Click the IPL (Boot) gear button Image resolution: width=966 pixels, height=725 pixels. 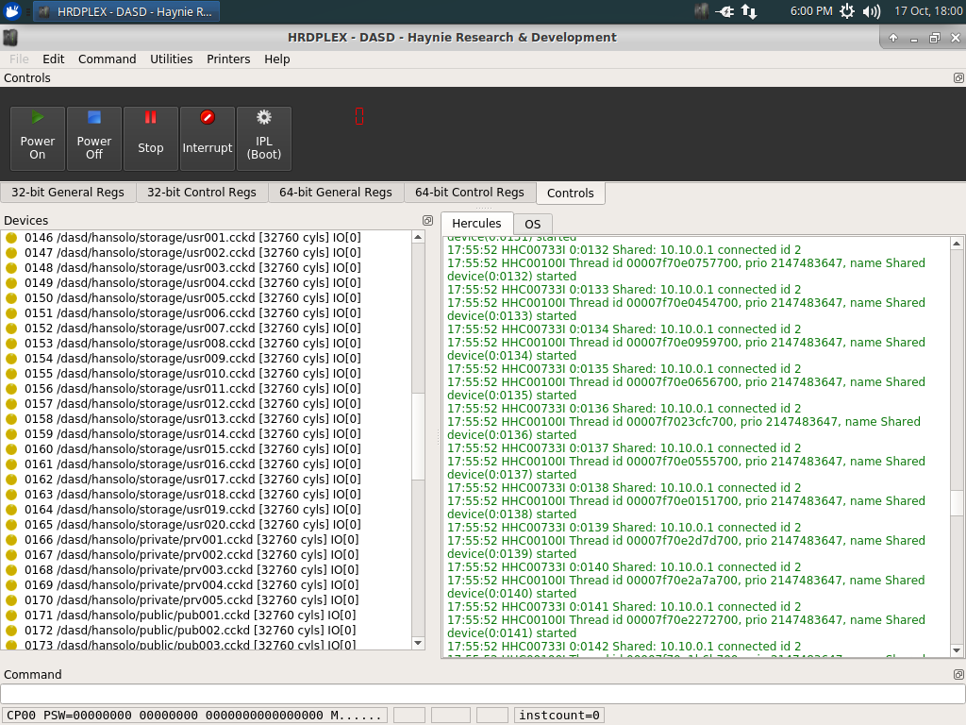click(x=264, y=138)
